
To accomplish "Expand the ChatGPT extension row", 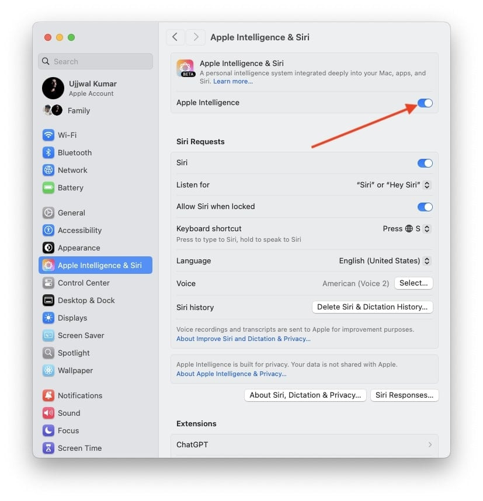I will 304,445.
